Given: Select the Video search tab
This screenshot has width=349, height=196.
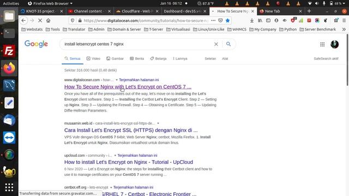Looking at the screenshot, I should [93, 59].
